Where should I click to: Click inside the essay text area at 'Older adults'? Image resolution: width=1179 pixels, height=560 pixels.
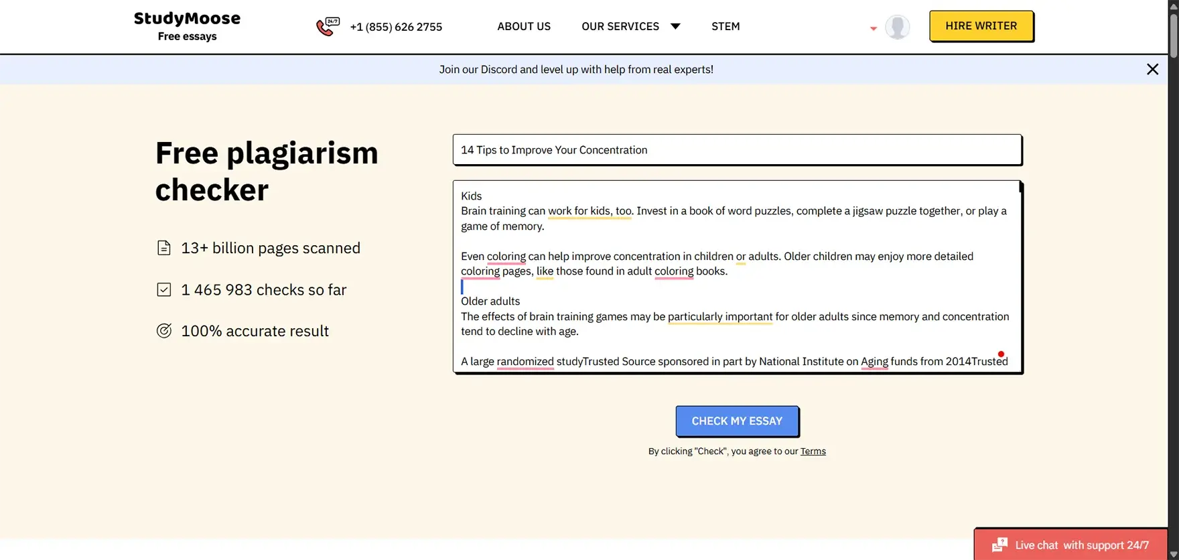tap(490, 301)
